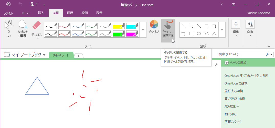The image size is (275, 128).
Task: Switch to the ホーム tab
Action: point(25,13)
